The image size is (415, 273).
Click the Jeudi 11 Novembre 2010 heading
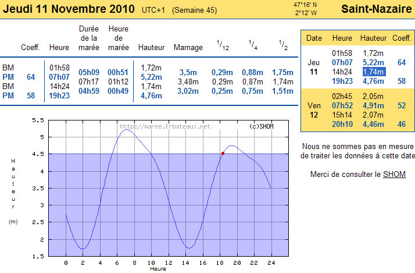(x=69, y=9)
